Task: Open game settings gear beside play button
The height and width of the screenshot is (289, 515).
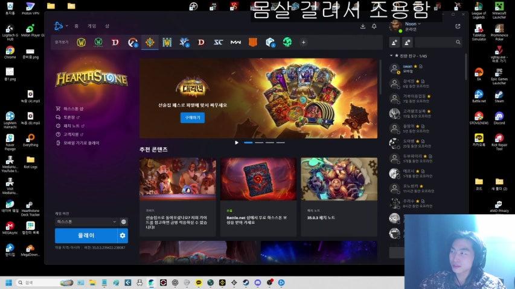Action: click(123, 235)
